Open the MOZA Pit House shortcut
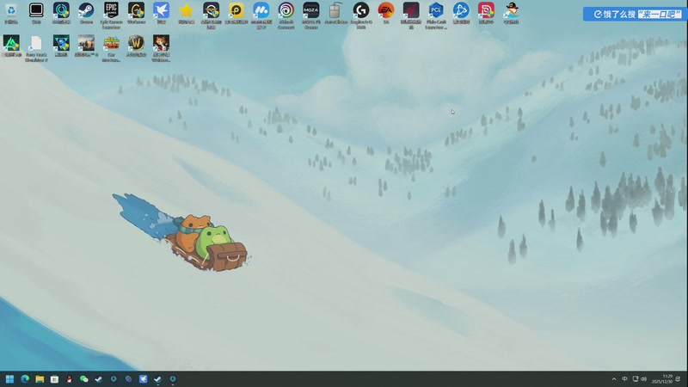This screenshot has height=387, width=688. pyautogui.click(x=311, y=15)
